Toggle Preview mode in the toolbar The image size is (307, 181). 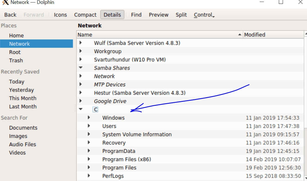pyautogui.click(x=158, y=15)
